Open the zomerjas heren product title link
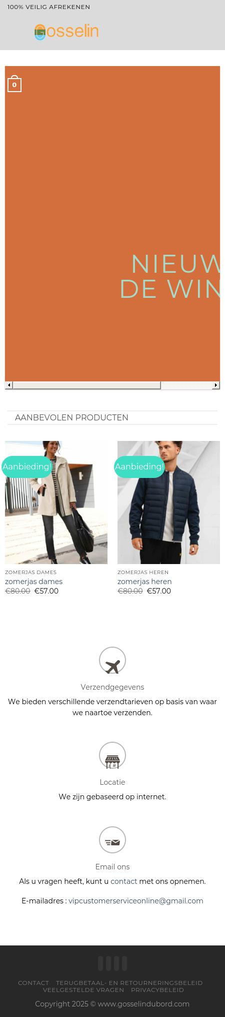Screen dimensions: 225x1017 [144, 582]
